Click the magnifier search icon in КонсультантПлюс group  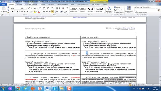[x=159, y=10]
